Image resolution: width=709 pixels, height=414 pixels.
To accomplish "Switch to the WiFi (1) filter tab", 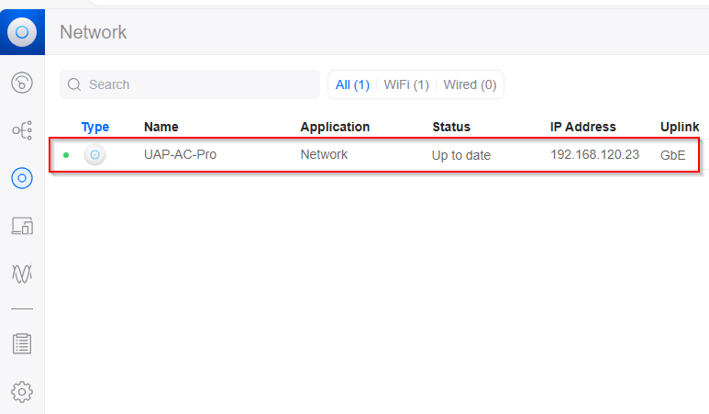I will point(406,84).
